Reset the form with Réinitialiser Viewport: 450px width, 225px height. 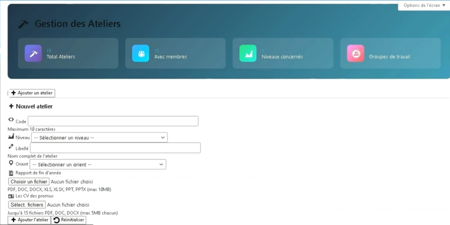69,220
